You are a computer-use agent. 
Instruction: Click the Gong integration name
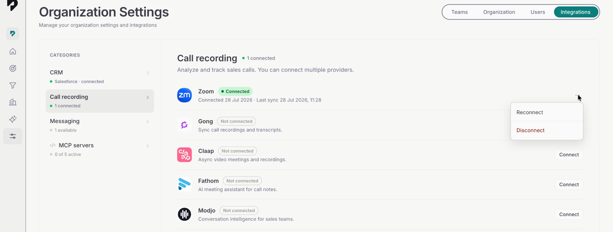206,121
